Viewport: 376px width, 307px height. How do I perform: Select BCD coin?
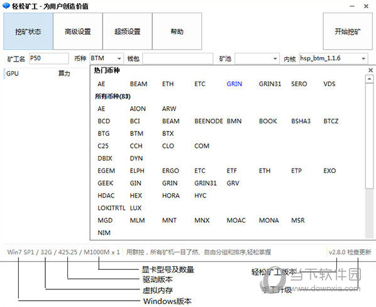tap(104, 121)
